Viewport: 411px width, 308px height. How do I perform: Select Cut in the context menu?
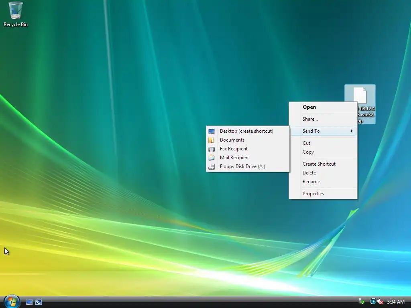pos(323,143)
